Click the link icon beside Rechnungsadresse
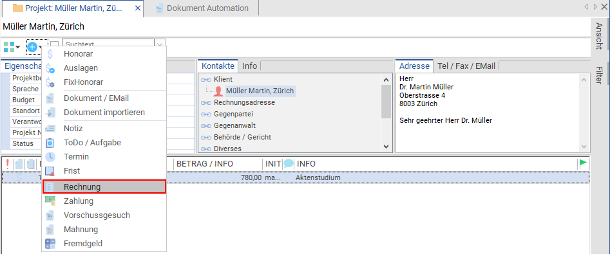Screen dimensions: 610x254 tap(205, 103)
